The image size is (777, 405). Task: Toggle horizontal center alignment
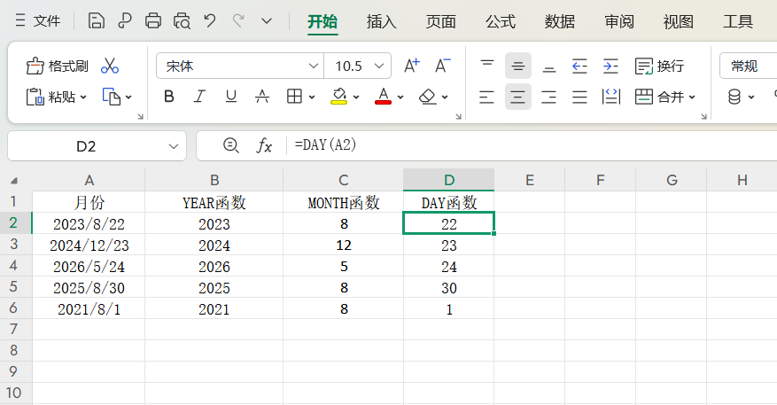518,97
